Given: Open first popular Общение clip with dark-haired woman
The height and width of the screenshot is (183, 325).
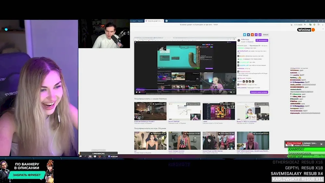Looking at the screenshot, I should point(150,141).
